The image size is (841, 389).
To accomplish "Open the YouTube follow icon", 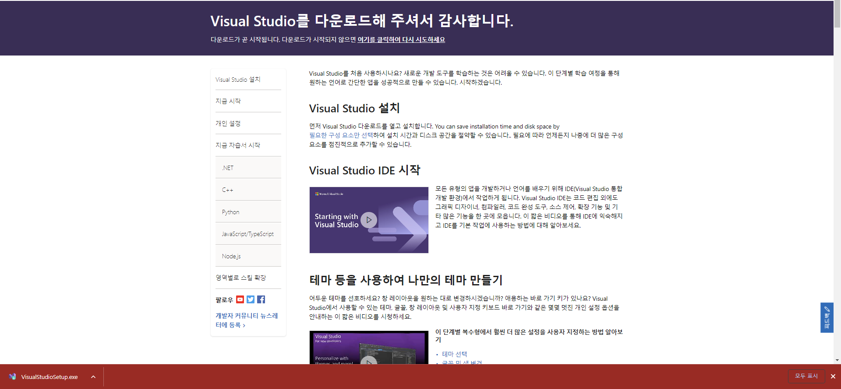I will [x=240, y=299].
